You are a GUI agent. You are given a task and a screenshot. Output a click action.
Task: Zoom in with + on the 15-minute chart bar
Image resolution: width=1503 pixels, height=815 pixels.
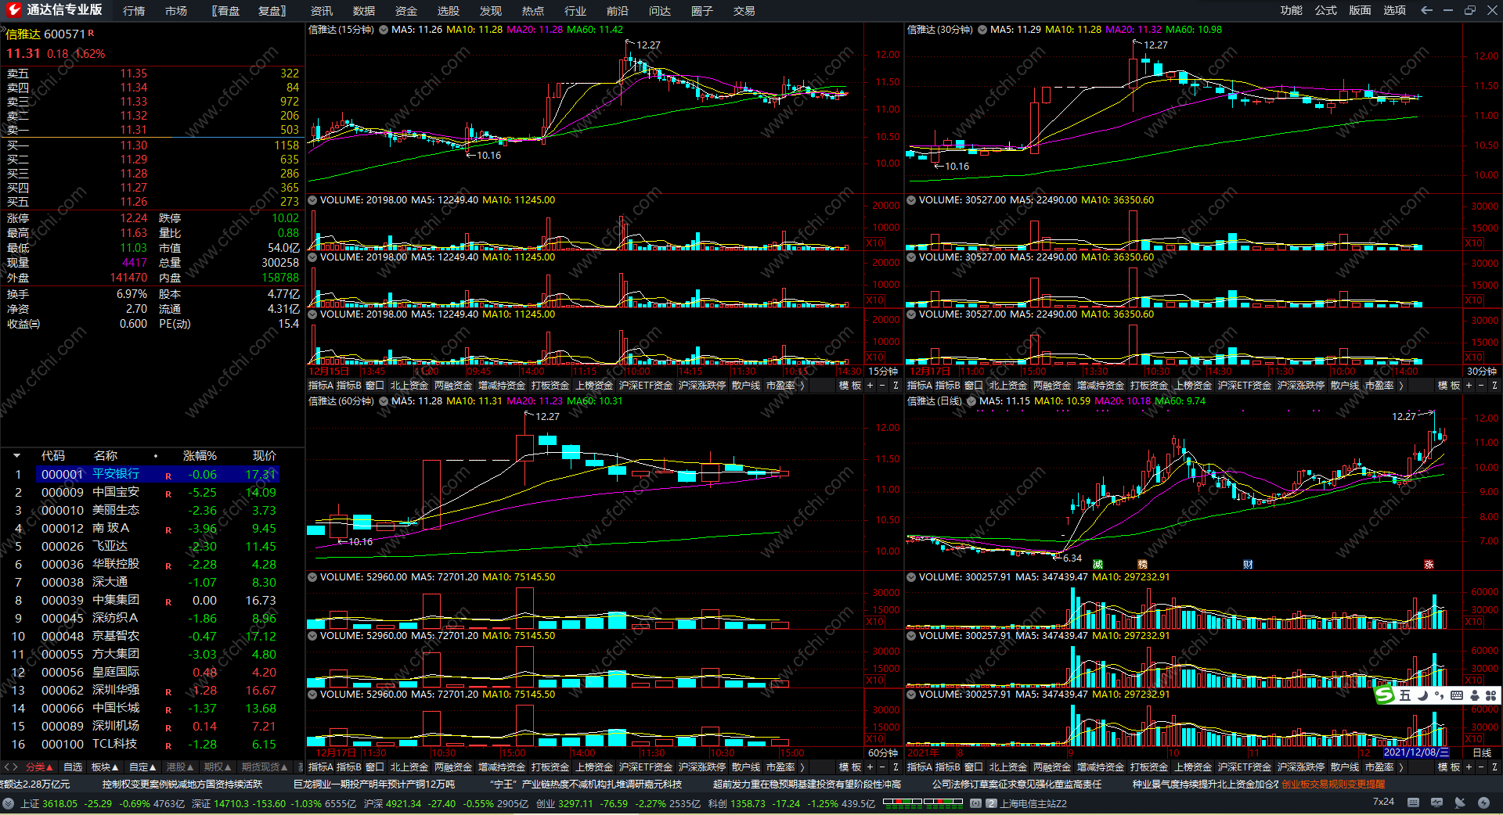tap(870, 386)
